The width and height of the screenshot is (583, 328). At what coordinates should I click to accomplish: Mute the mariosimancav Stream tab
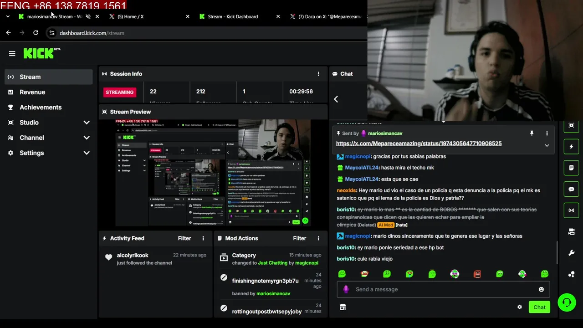[88, 16]
